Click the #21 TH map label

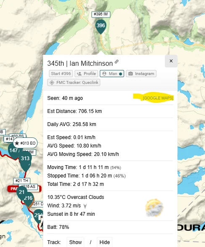click(22, 181)
